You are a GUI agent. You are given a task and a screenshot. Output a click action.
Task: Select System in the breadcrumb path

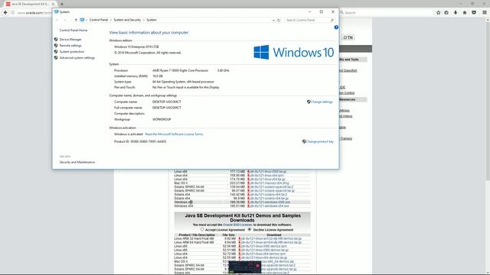point(152,20)
